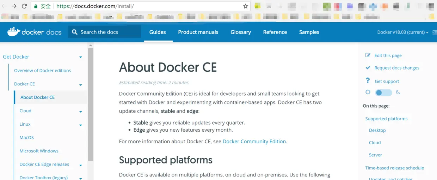Click the Get support link
Image resolution: width=437 pixels, height=180 pixels.
pos(387,81)
